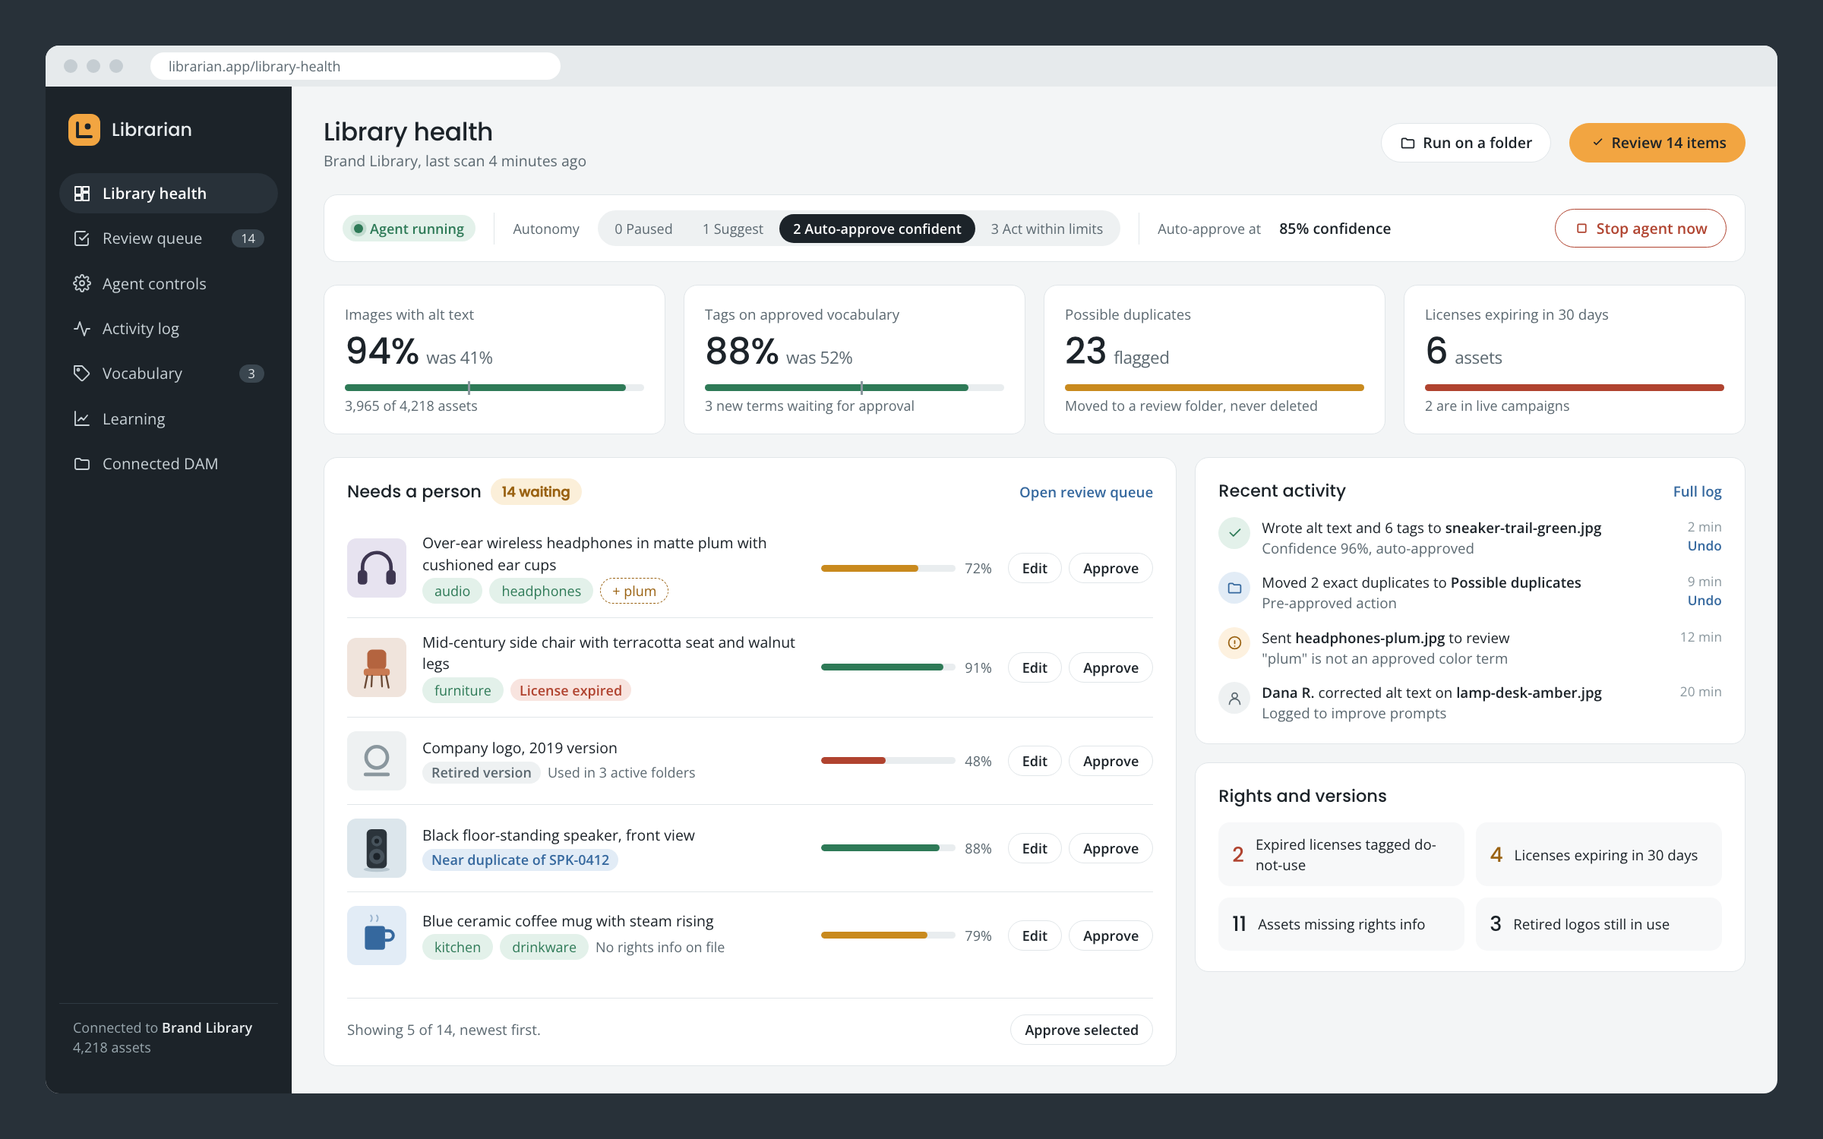Click the Vocabulary 3 count badge

(251, 374)
